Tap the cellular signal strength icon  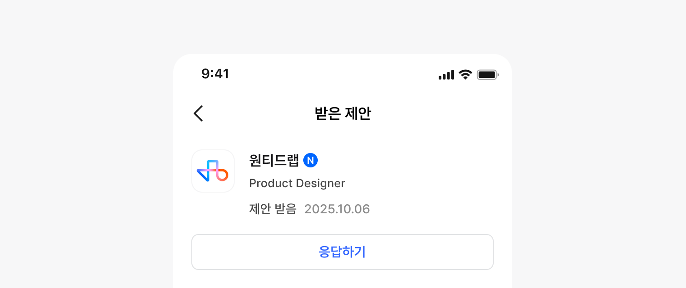(x=446, y=75)
